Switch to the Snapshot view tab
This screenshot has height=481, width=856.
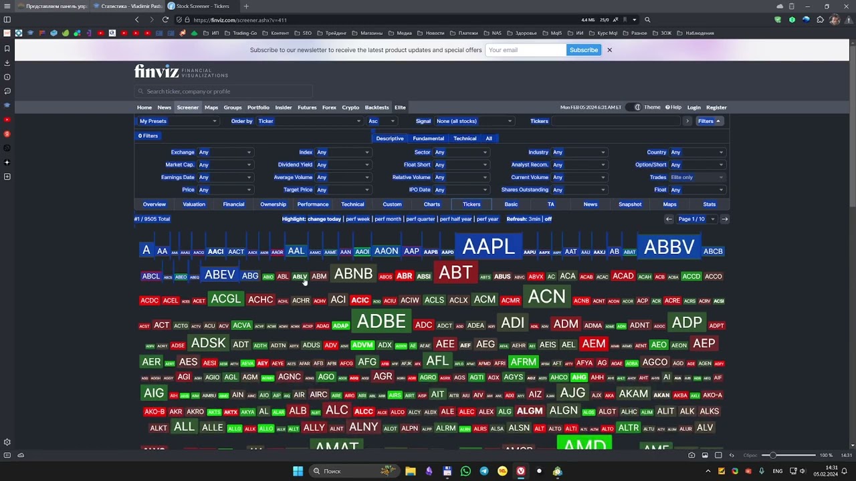pos(630,204)
